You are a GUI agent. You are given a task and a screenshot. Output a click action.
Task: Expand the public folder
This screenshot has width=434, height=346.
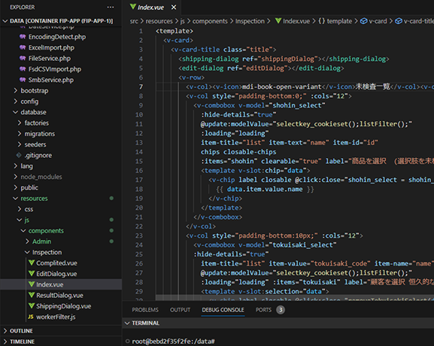[16, 187]
